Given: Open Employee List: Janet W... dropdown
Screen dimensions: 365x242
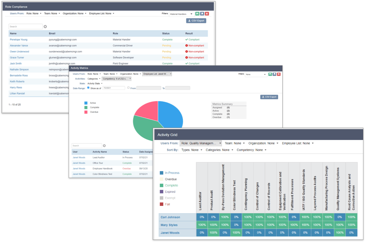Looking at the screenshot, I should [x=157, y=74].
